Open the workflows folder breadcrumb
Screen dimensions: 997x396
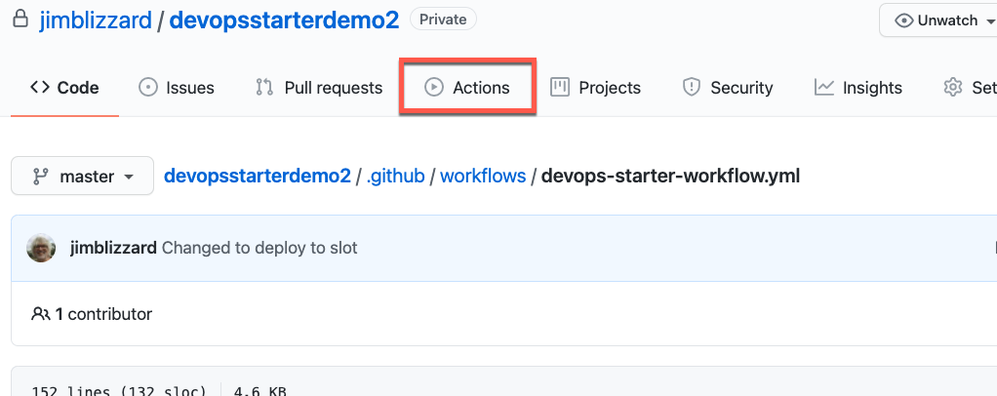(x=483, y=176)
